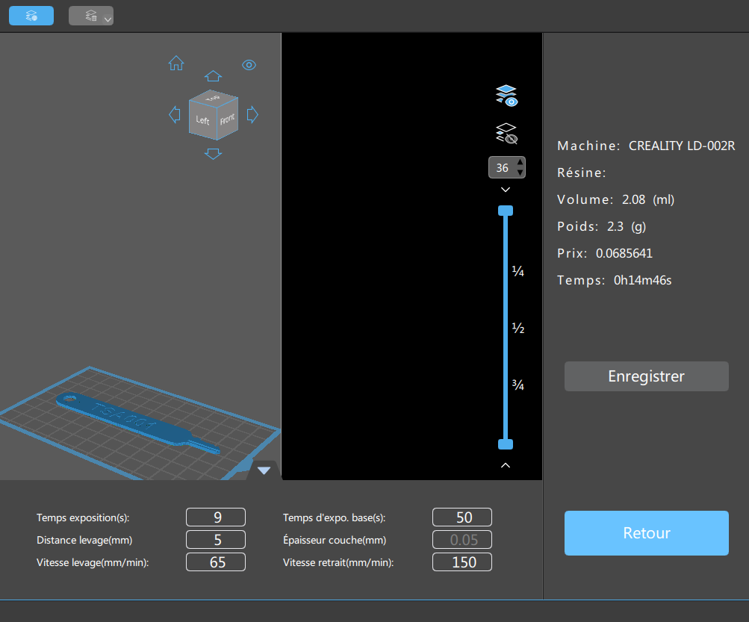This screenshot has height=622, width=749.
Task: Increase the layer number 36 stepper
Action: [520, 163]
